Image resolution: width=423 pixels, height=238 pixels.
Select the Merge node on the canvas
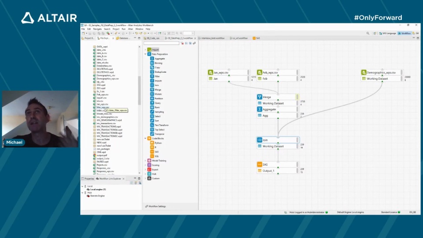[x=278, y=97]
